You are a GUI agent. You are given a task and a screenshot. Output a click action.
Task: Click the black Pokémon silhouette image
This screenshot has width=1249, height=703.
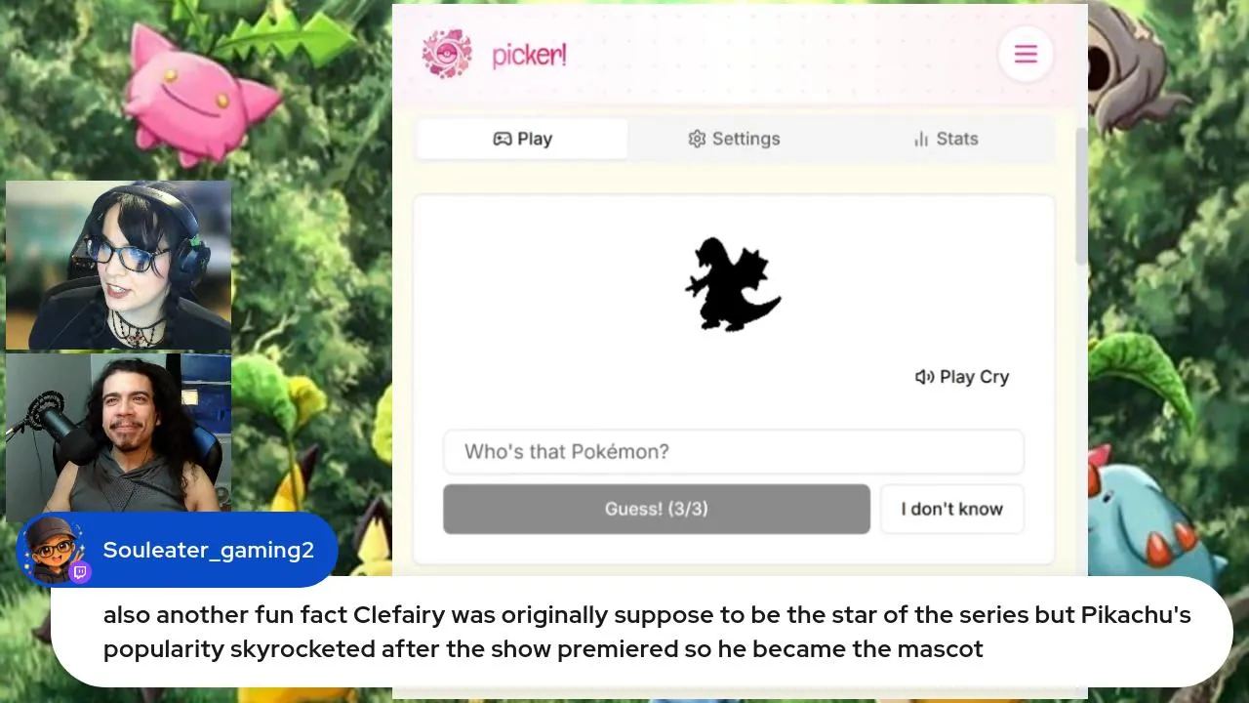[733, 285]
